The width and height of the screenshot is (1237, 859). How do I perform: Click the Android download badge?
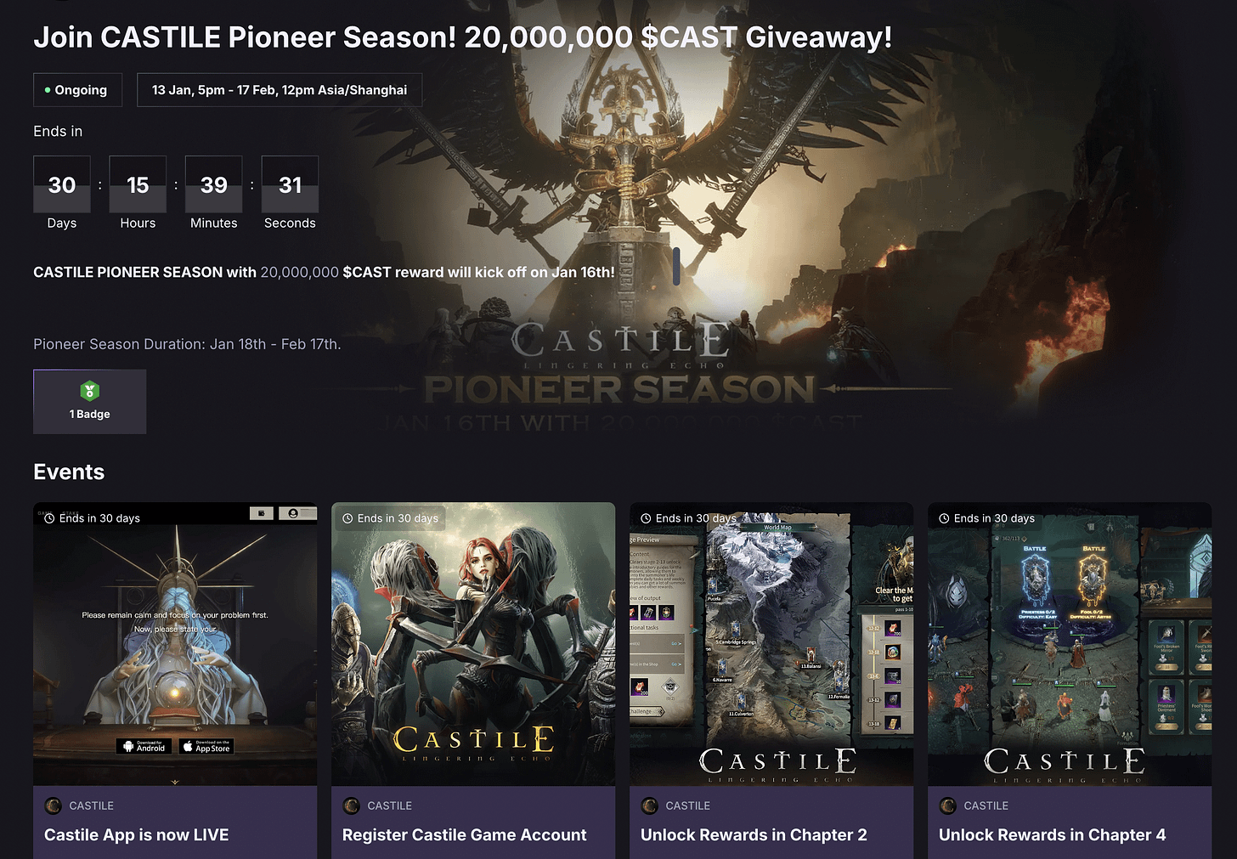pos(144,746)
